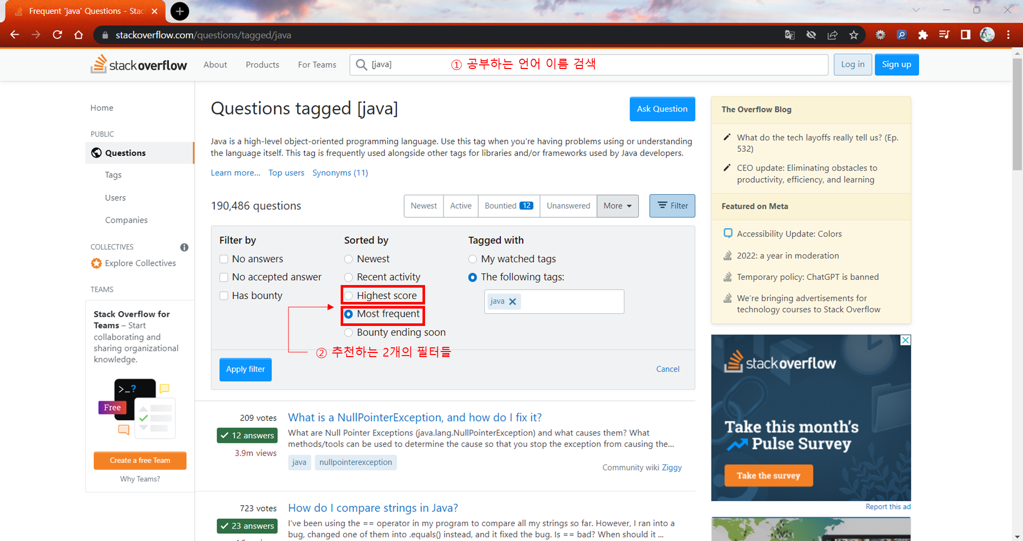
Task: Click the blue search extension icon
Action: [x=902, y=35]
